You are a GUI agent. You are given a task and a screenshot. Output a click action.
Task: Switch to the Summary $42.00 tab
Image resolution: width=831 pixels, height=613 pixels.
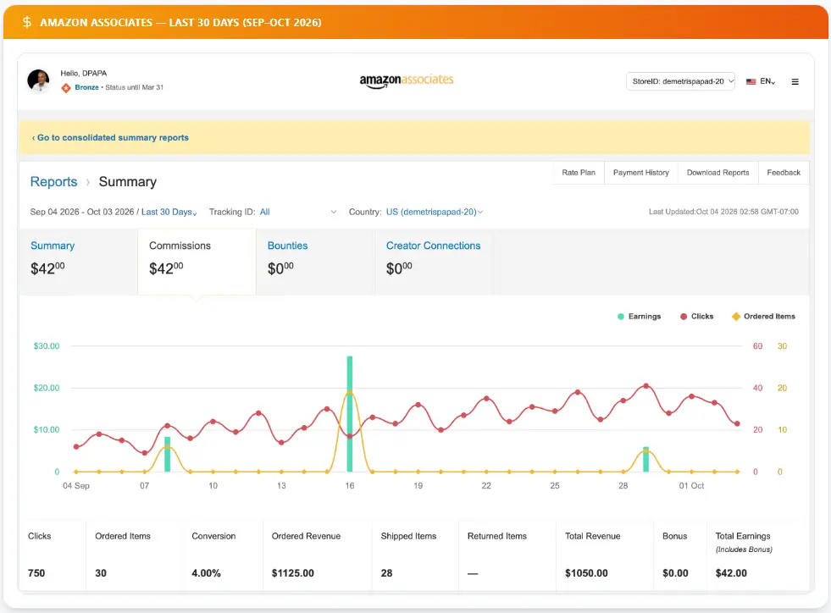(79, 261)
